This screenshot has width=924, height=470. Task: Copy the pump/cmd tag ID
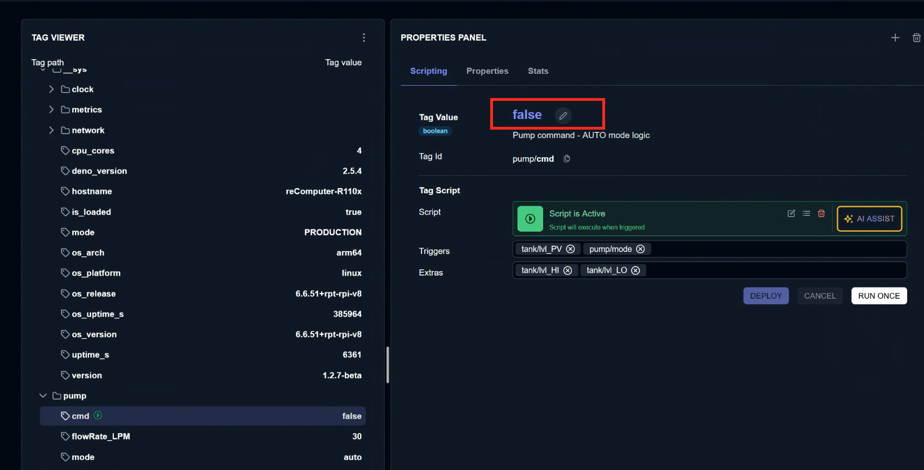567,159
